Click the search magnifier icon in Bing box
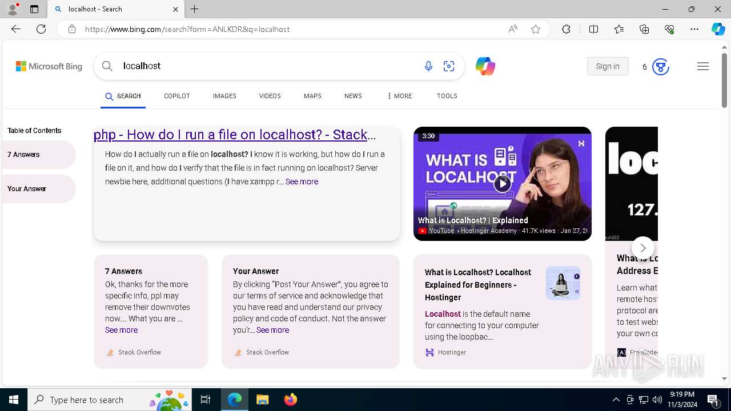Screen dimensions: 731x411 pyautogui.click(x=107, y=66)
